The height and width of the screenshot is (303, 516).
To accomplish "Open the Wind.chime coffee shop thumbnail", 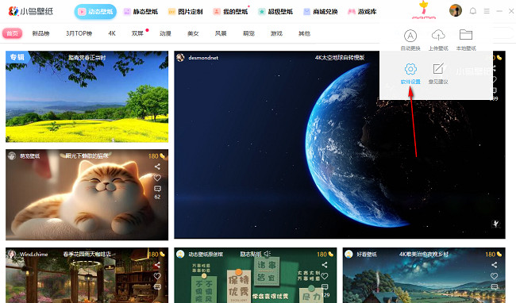I will pyautogui.click(x=87, y=275).
